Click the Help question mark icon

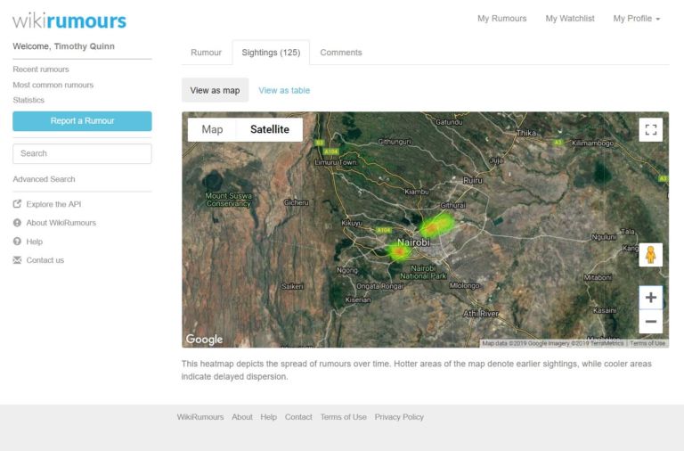coord(17,242)
